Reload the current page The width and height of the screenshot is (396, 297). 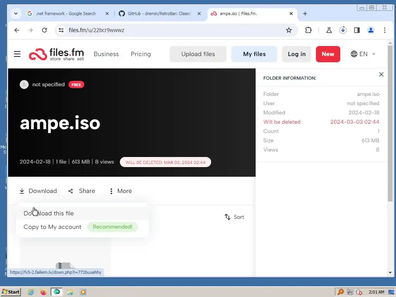click(x=44, y=30)
